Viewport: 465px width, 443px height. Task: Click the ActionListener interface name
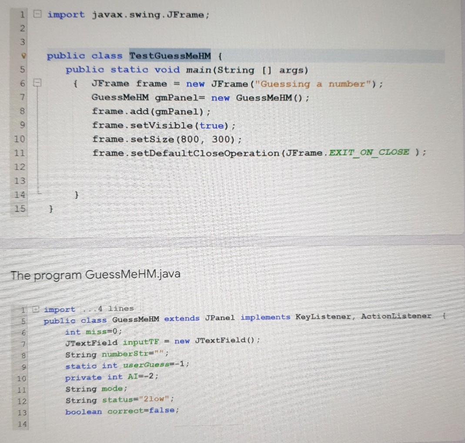(x=396, y=316)
